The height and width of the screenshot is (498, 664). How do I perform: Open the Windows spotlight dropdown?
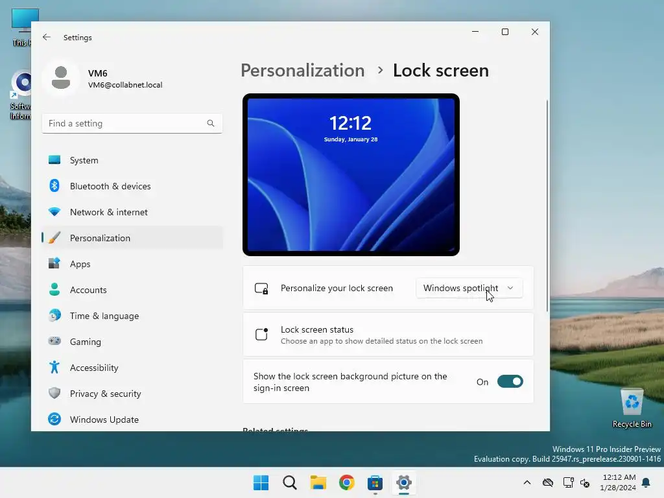coord(469,288)
